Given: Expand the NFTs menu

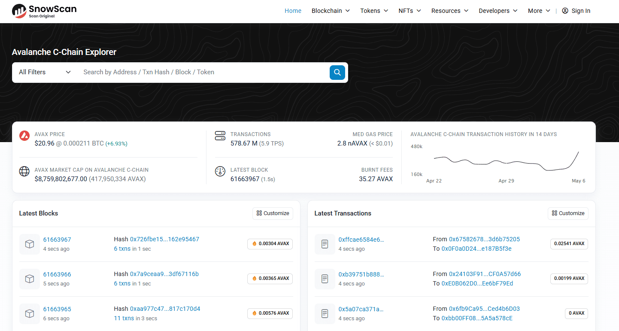Looking at the screenshot, I should point(410,11).
